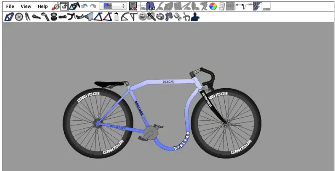The image size is (335, 171).
Task: Click the undo arrow icon
Action: point(84,6)
